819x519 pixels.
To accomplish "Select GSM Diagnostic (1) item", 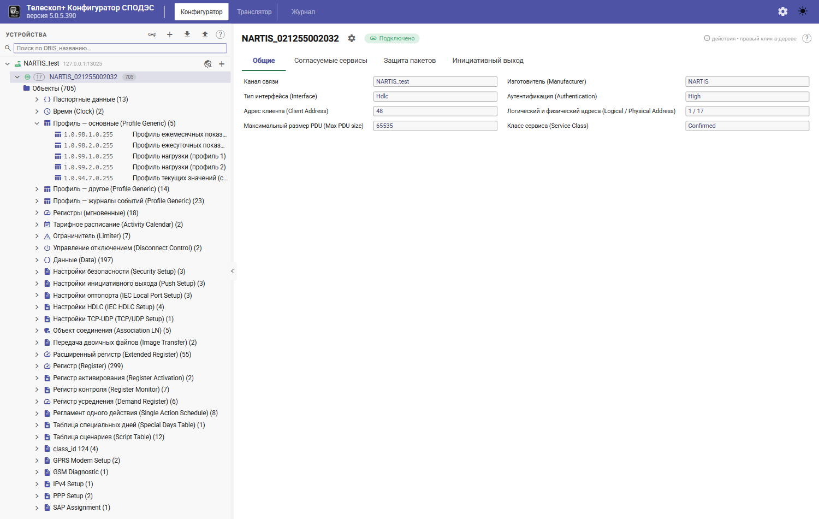I will click(x=81, y=472).
